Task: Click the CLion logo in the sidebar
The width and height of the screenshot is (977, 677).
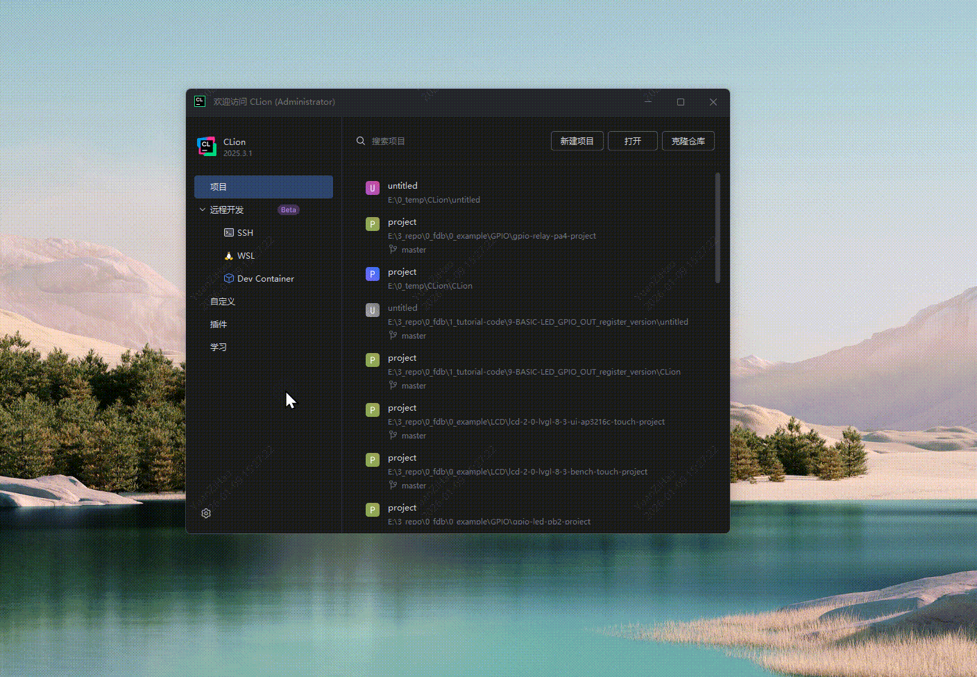Action: (206, 146)
